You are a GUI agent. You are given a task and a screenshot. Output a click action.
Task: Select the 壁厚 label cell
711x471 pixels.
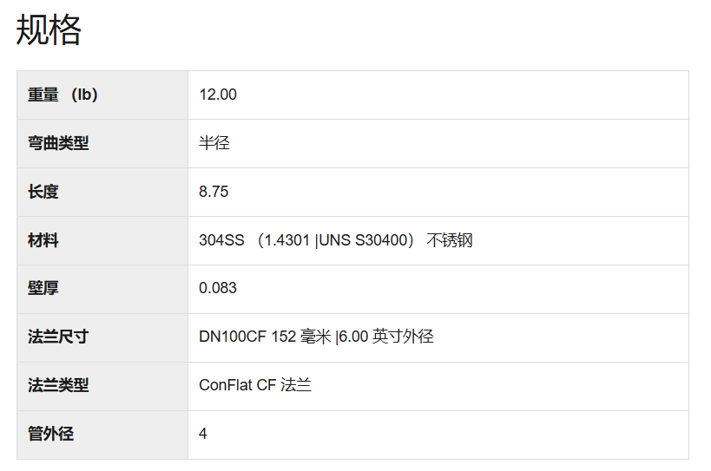pyautogui.click(x=102, y=289)
